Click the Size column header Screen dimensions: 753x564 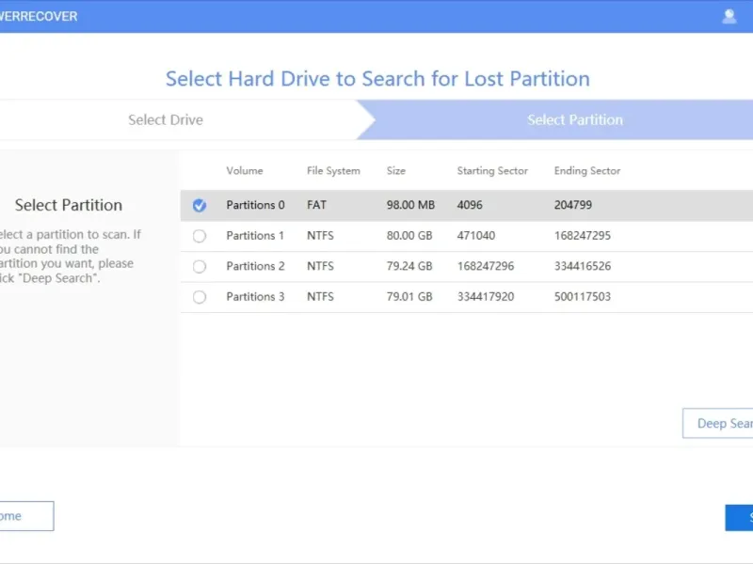[x=396, y=171]
